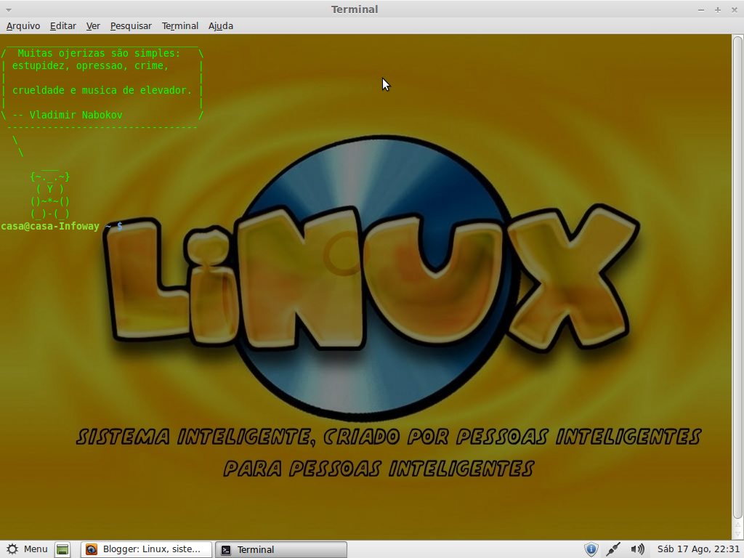The image size is (744, 558).
Task: Select the Terminal taskbar button
Action: point(281,549)
